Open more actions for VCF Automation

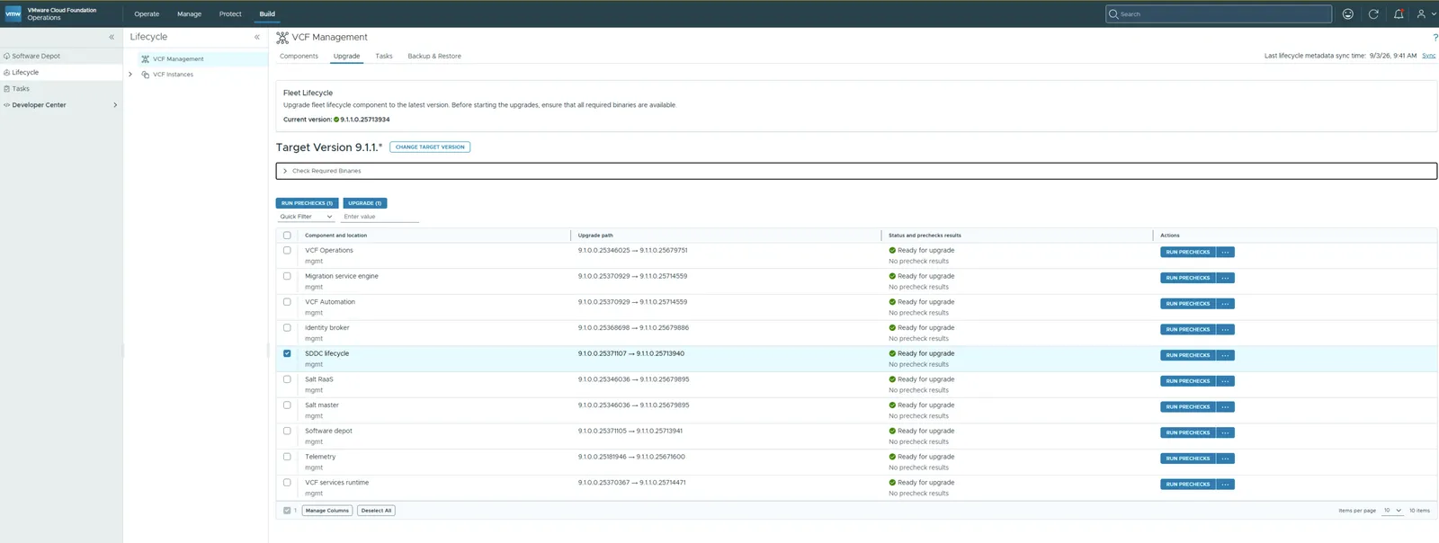click(x=1225, y=304)
